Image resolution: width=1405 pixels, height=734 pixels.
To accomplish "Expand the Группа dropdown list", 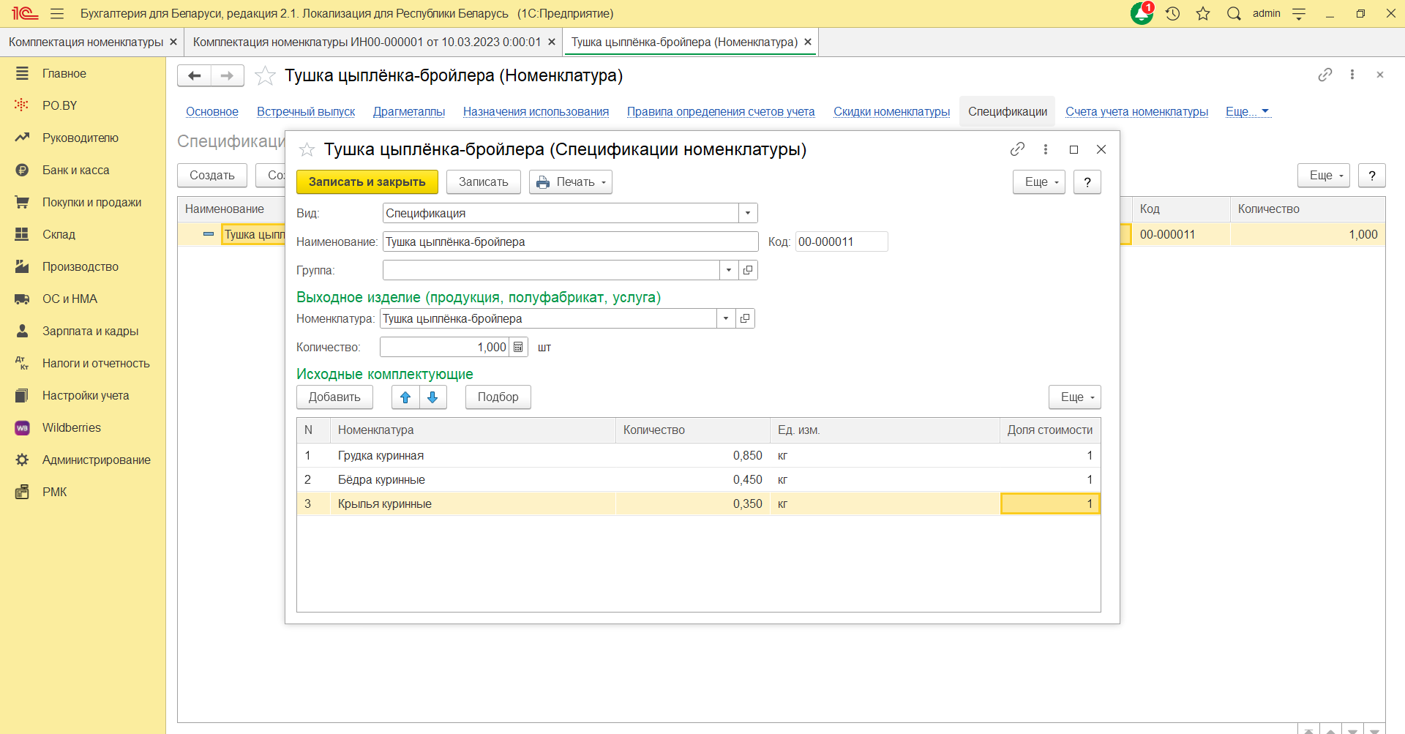I will [729, 271].
